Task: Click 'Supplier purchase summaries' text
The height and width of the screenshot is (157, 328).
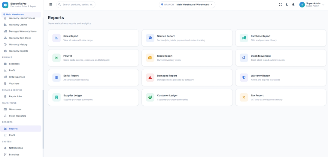Action: point(78,100)
